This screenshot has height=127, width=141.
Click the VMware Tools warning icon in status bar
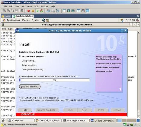(x=2, y=125)
